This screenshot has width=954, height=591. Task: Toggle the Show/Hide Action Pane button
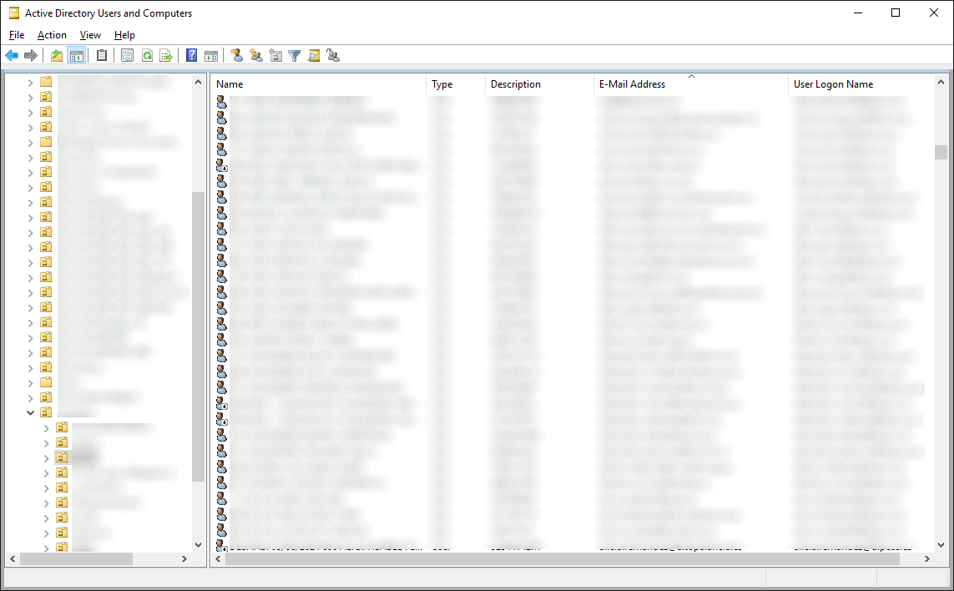point(211,56)
